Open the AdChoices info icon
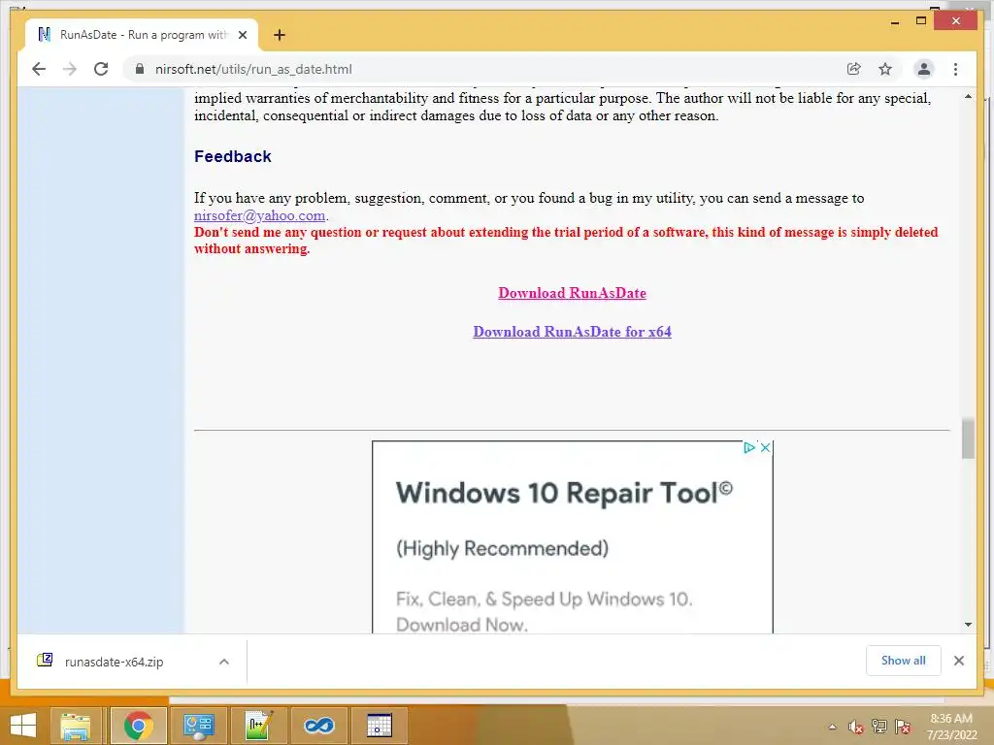 pos(749,447)
